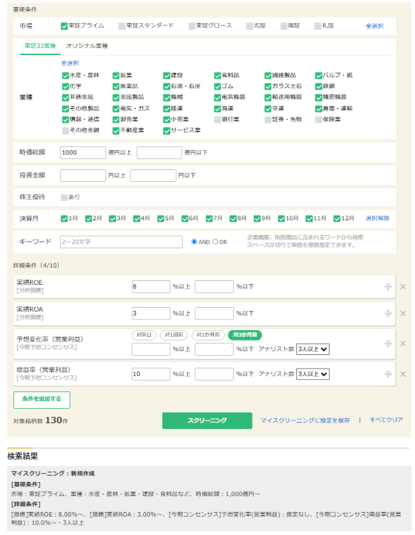The image size is (415, 535).
Task: Click move handle on 実績ROA row
Action: (x=388, y=313)
